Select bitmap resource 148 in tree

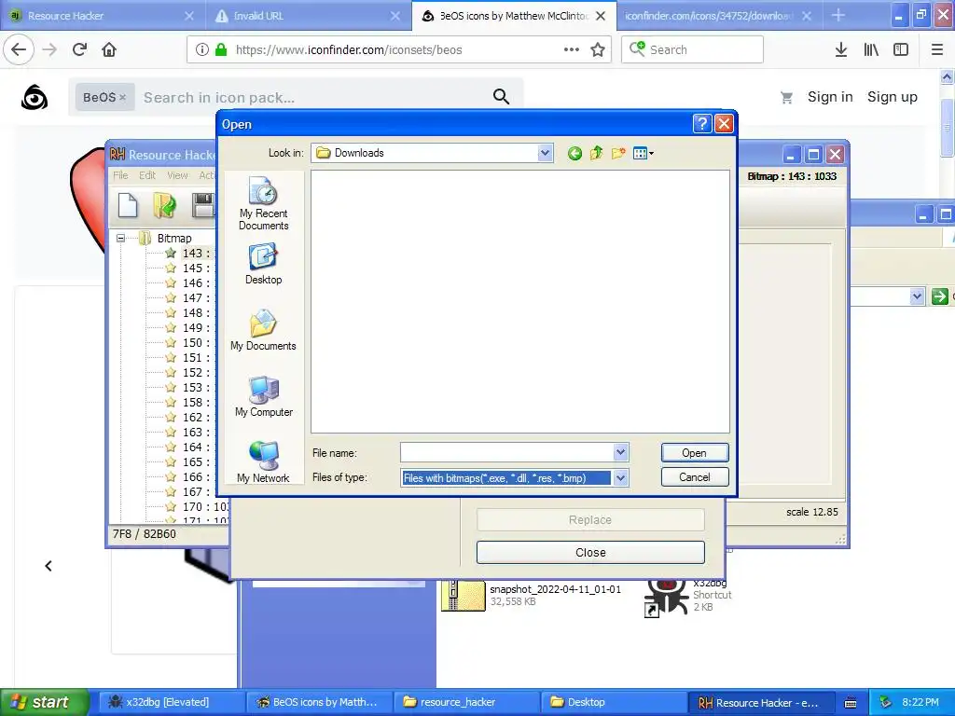(x=190, y=312)
